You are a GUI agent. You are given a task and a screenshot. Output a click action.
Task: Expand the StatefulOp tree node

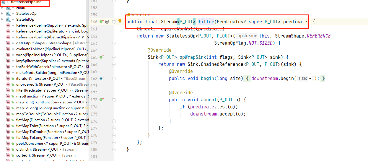2,19
